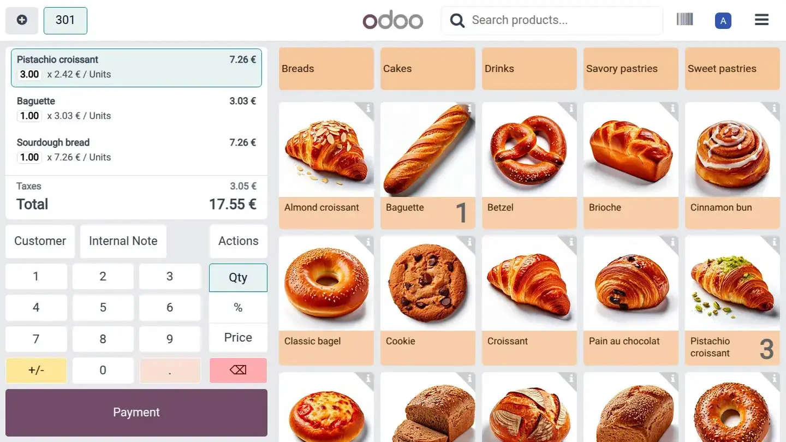
Task: Select Qty mode on the numpad
Action: tap(238, 277)
